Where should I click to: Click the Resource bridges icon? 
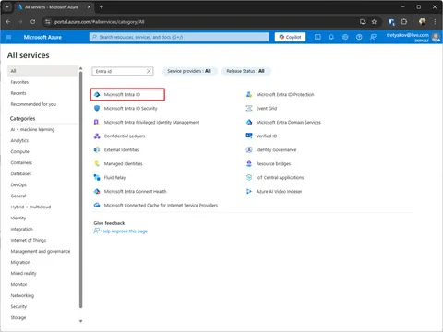tap(249, 163)
